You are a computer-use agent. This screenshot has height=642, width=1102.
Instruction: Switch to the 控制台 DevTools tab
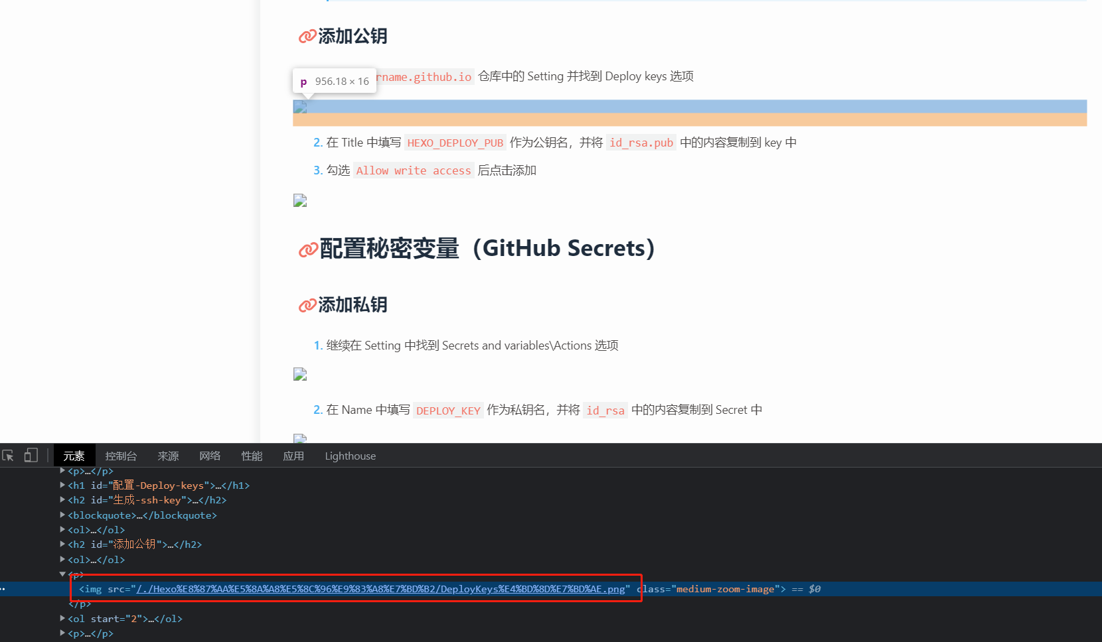[120, 455]
